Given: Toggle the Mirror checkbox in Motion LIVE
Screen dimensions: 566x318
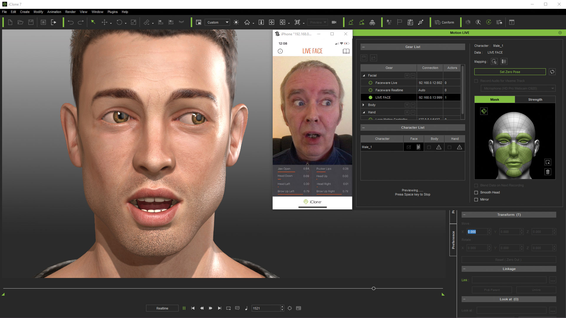Looking at the screenshot, I should 476,199.
